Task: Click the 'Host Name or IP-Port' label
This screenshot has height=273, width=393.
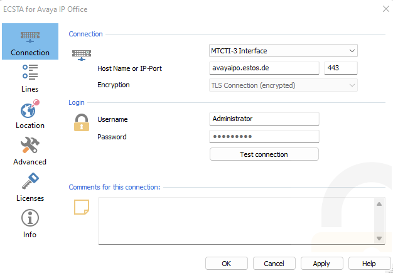Action: [129, 68]
